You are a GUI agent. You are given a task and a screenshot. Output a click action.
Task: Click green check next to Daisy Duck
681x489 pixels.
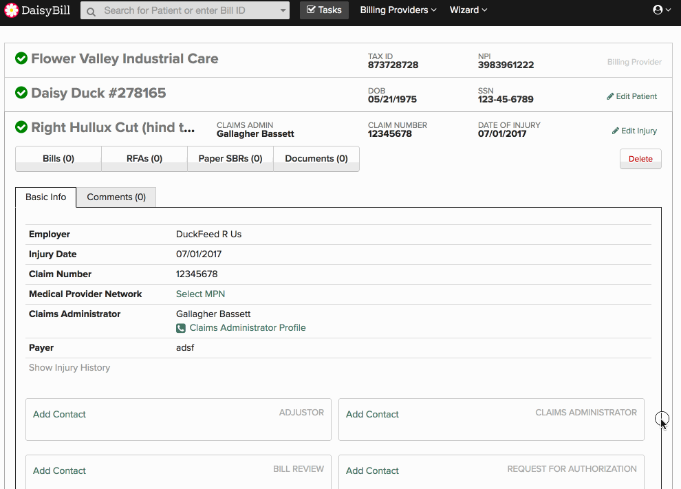point(21,92)
